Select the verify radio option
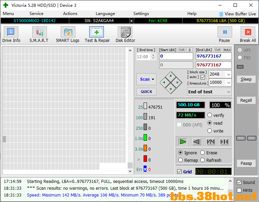Viewport: 259px width, 202px height. [210, 115]
